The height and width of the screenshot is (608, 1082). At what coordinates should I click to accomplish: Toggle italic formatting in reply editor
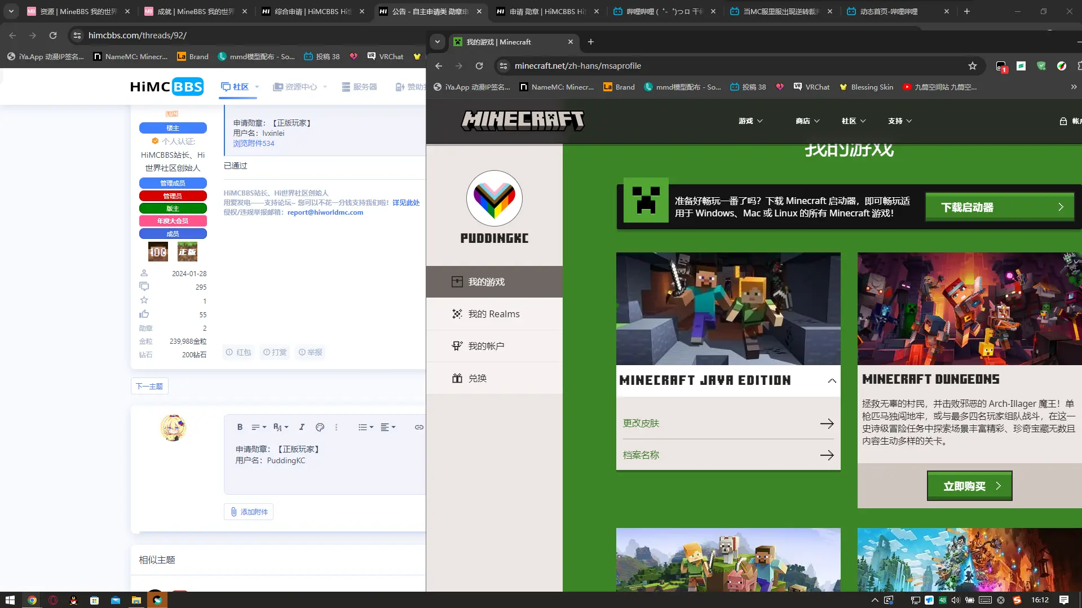click(302, 427)
